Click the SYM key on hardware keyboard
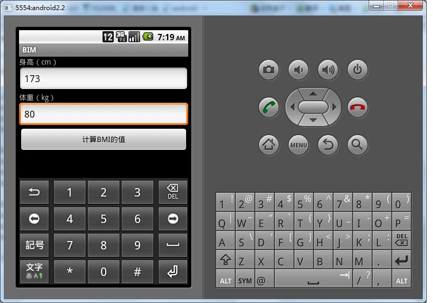The image size is (433, 303). [245, 279]
